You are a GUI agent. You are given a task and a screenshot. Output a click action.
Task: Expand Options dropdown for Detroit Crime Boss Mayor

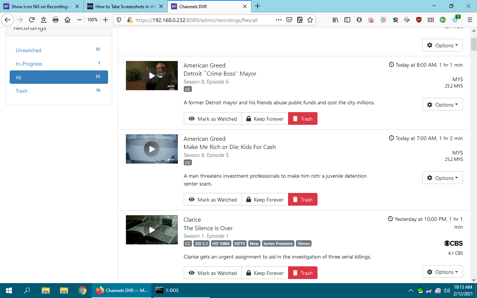pos(442,105)
